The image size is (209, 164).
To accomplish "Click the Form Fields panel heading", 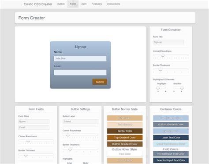I will (x=36, y=109).
